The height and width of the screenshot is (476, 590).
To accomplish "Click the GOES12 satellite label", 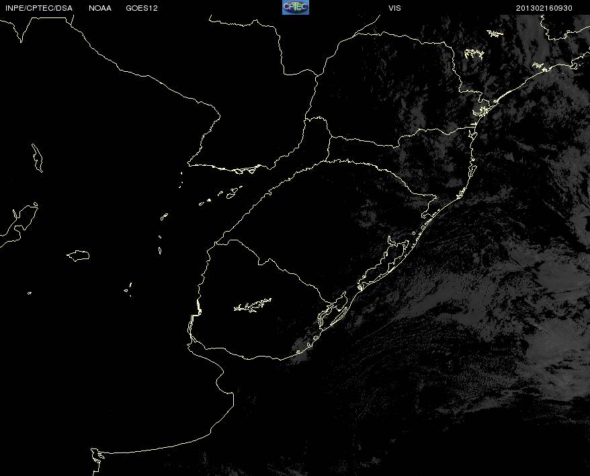I will point(142,8).
